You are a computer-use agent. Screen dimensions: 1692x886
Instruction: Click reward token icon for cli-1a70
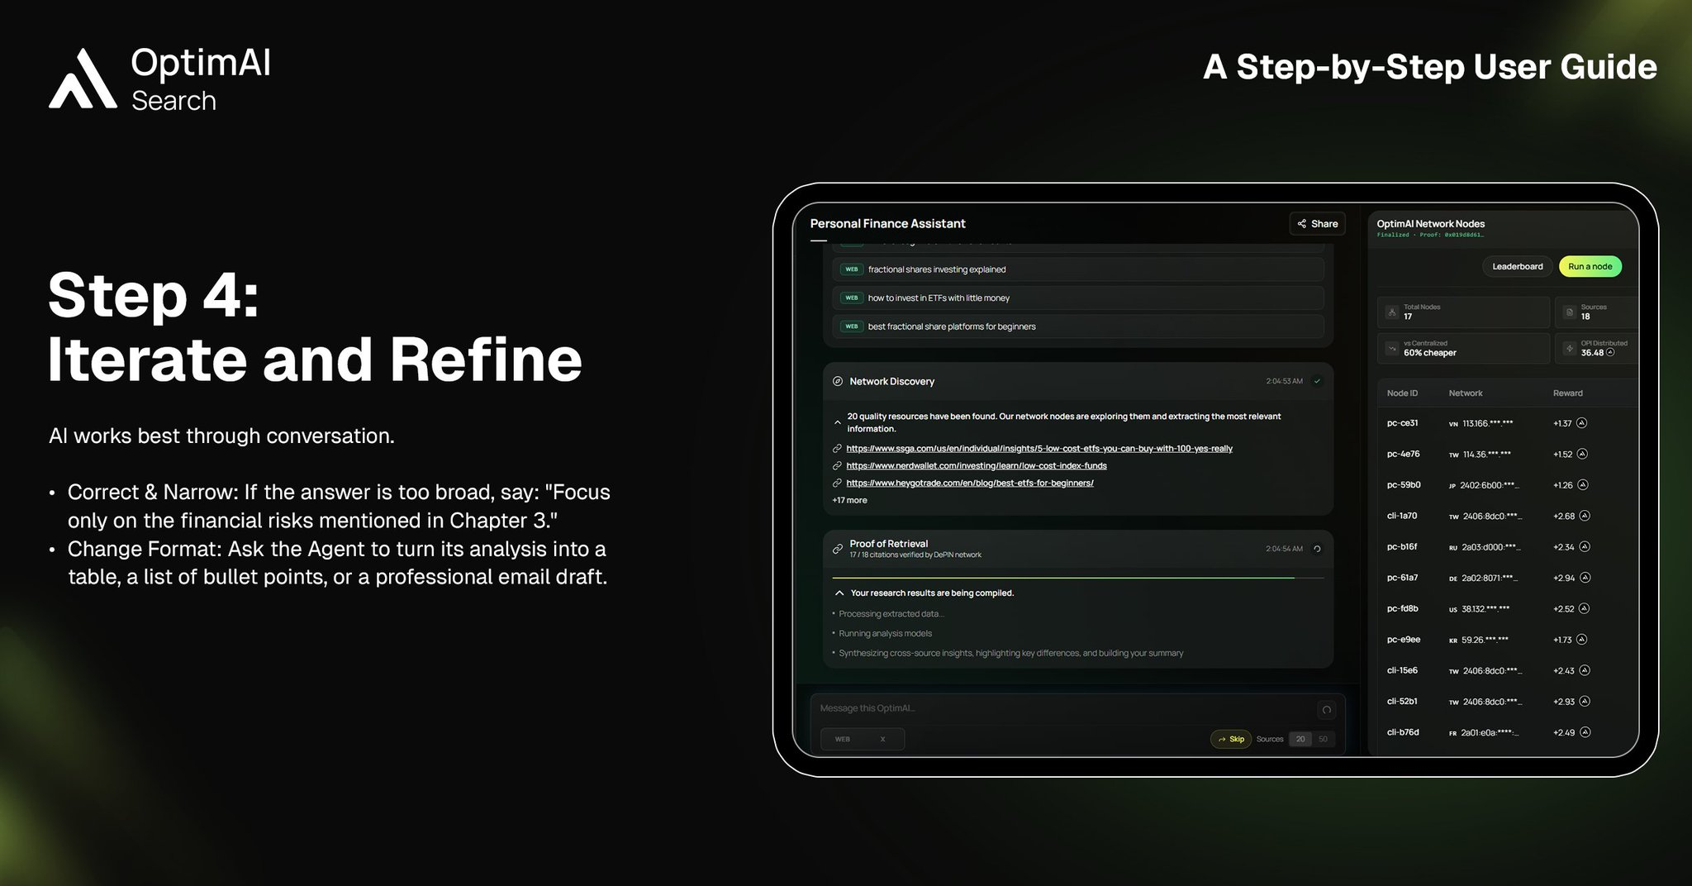(x=1584, y=517)
